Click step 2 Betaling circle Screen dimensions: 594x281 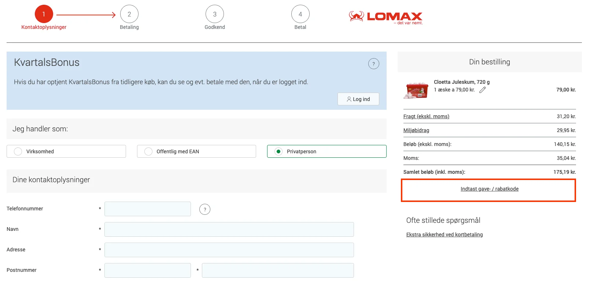pyautogui.click(x=129, y=14)
